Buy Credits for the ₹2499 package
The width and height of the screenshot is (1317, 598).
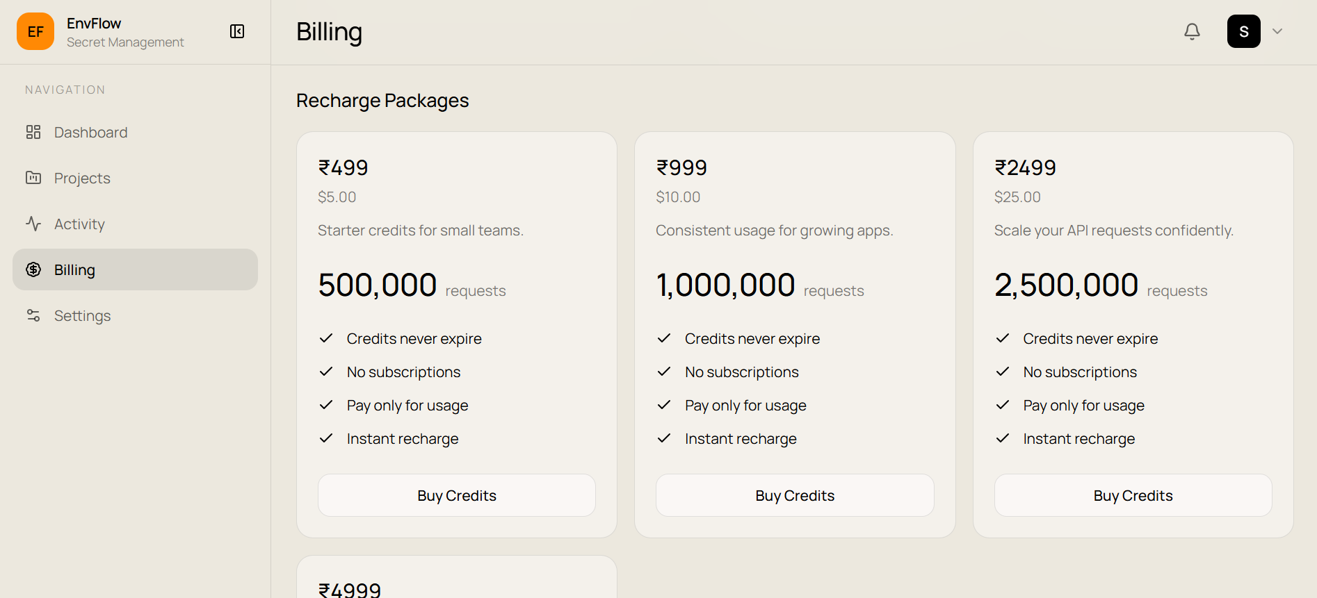pos(1133,495)
